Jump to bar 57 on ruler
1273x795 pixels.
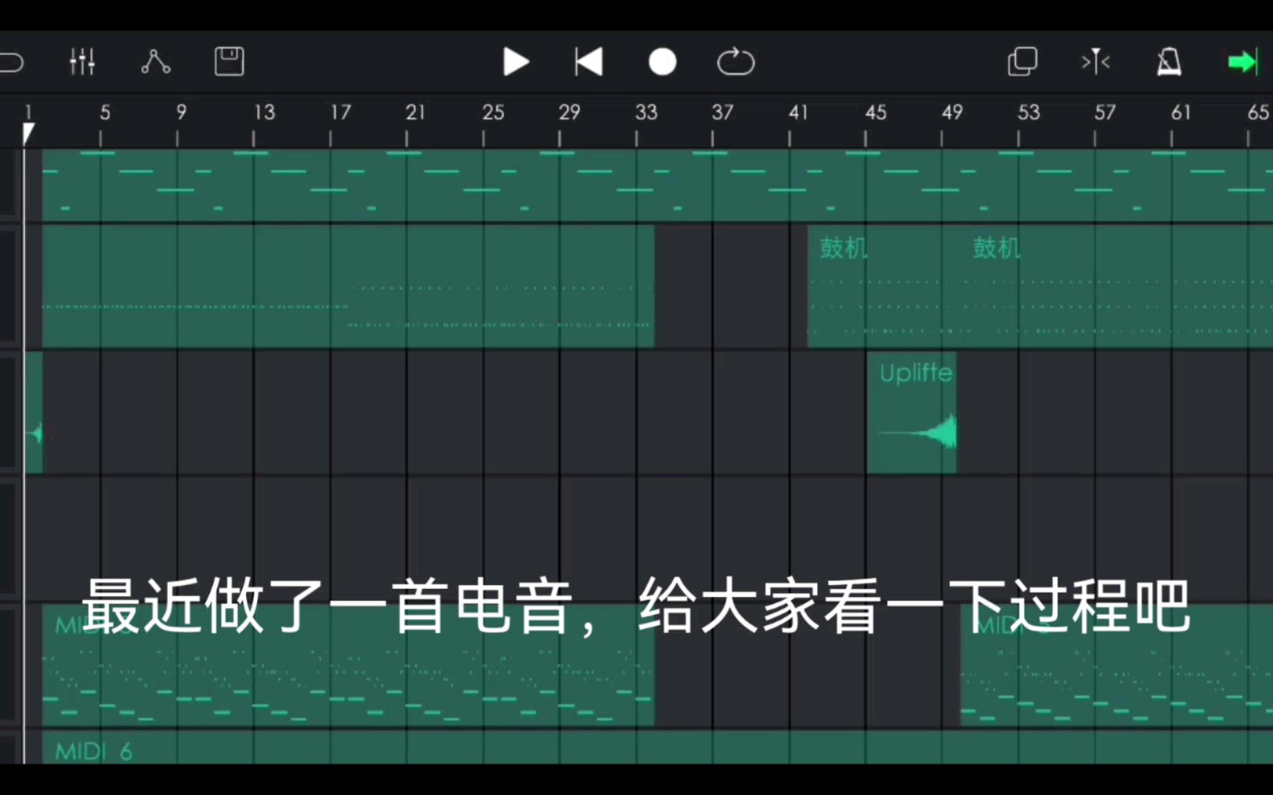pos(1104,113)
